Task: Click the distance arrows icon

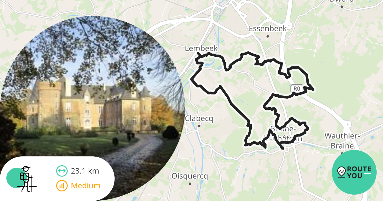Action: coord(62,171)
